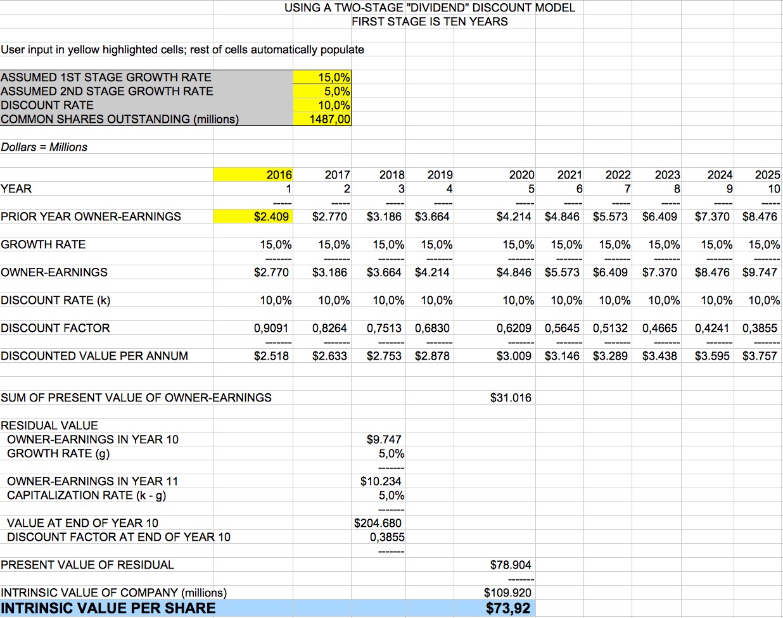The height and width of the screenshot is (618, 783).
Task: Click the yellow discount rate 10,0% input cell
Action: 322,105
